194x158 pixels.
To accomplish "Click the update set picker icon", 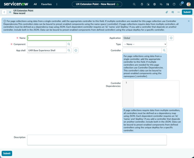I will coord(168,4).
